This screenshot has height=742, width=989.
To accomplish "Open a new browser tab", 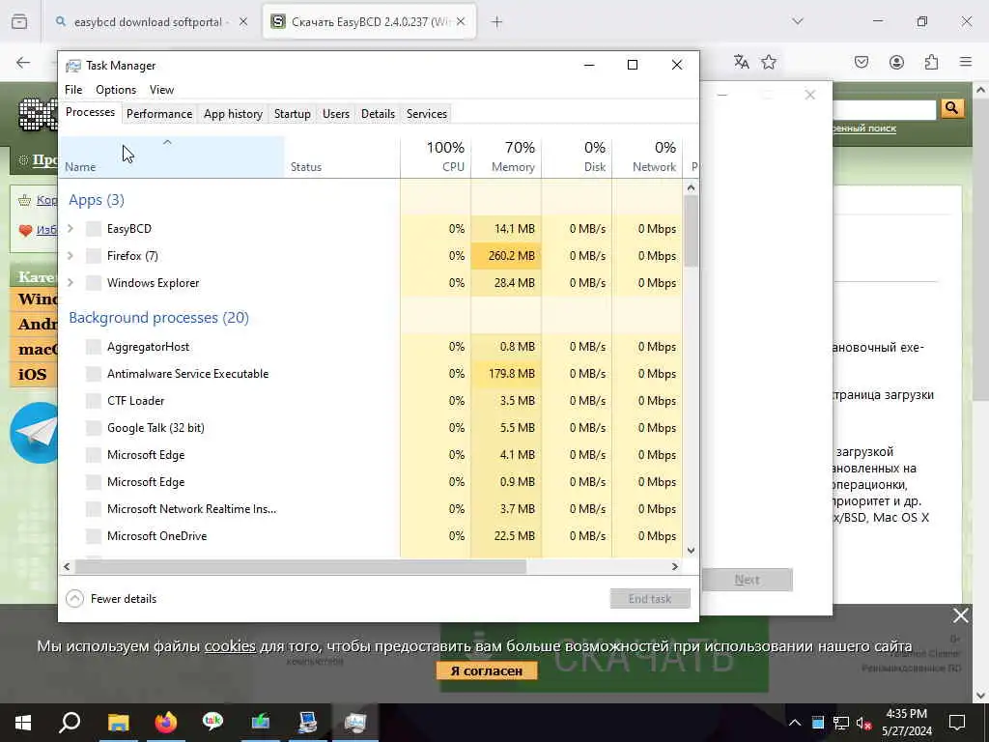I will (x=497, y=22).
